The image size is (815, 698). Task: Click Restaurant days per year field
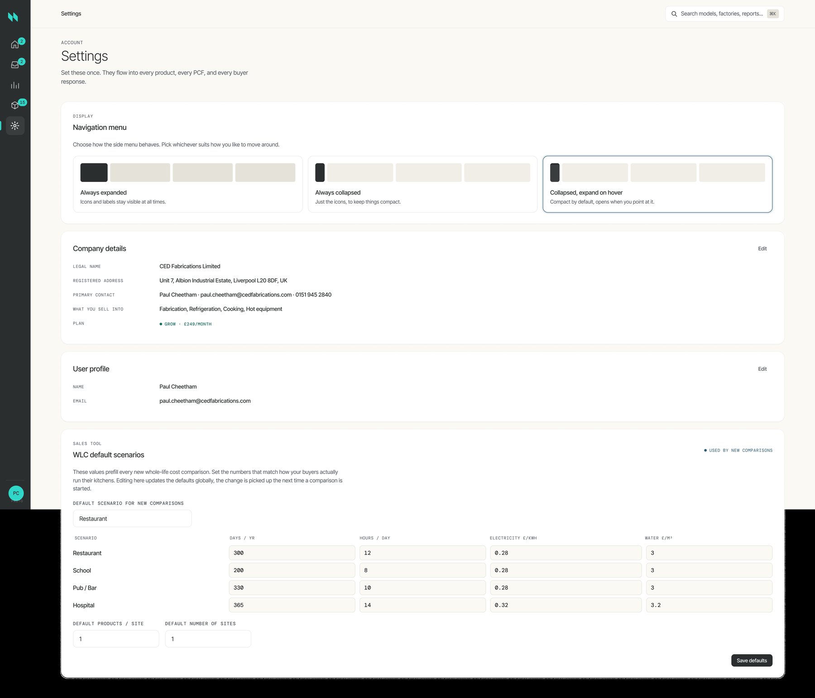[292, 553]
